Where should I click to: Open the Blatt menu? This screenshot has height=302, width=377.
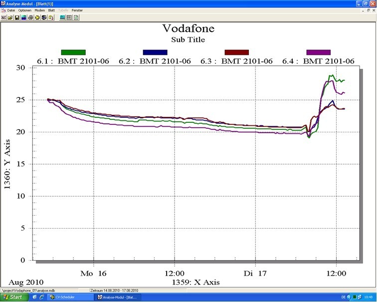click(51, 10)
